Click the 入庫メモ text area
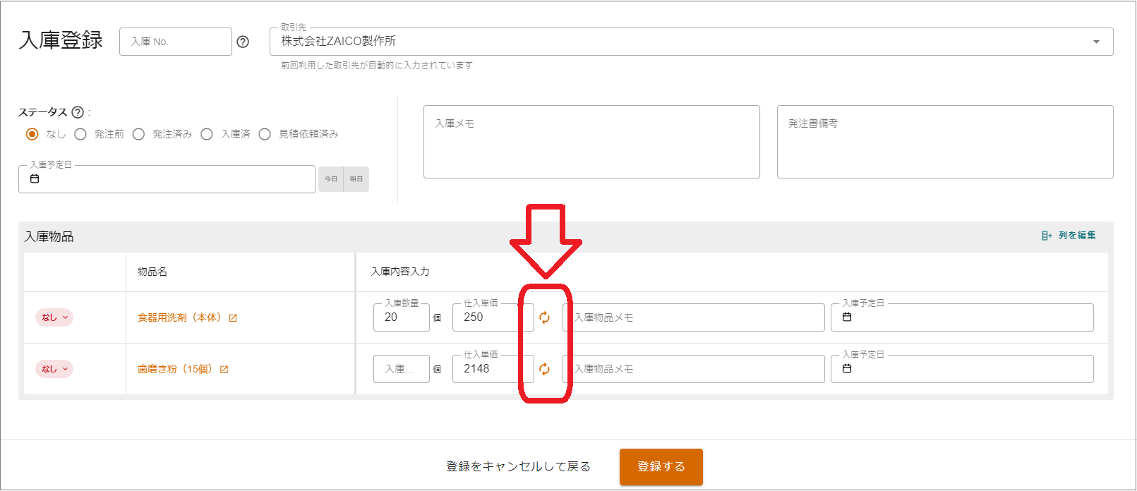Image resolution: width=1137 pixels, height=491 pixels. click(591, 142)
